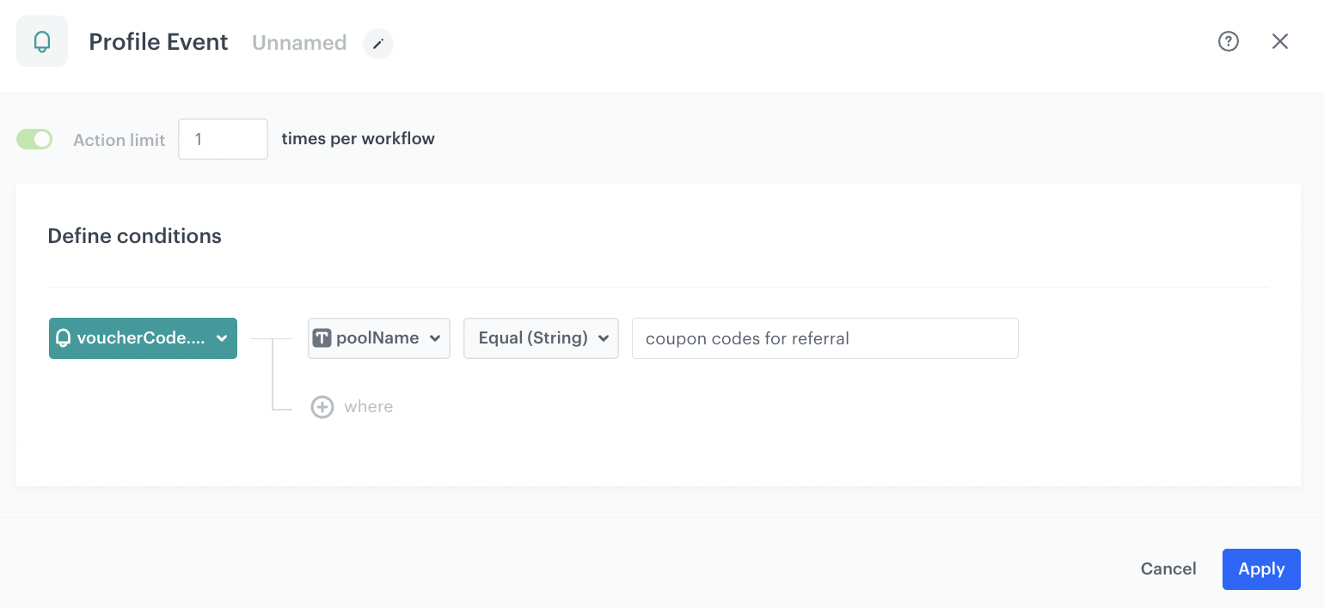Expand the poolName parameter dropdown
This screenshot has width=1324, height=608.
[x=379, y=338]
